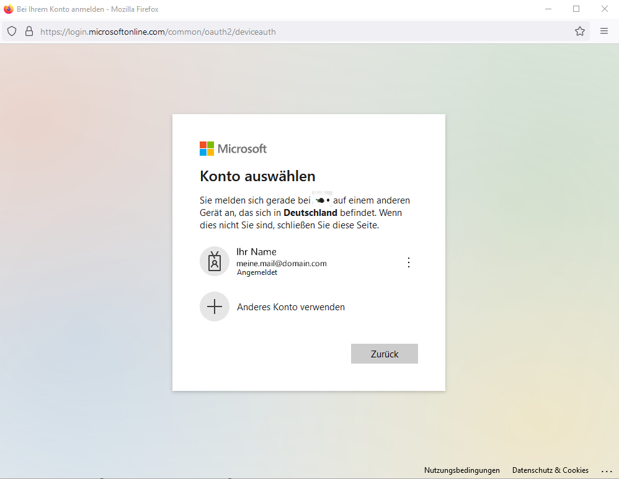Open the Datenschutz & Cookies link
Screen dimensions: 619x479
click(550, 470)
